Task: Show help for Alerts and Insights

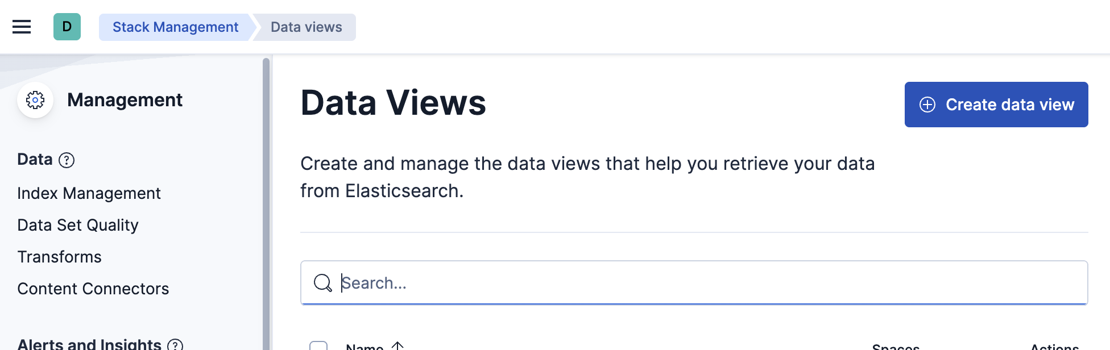Action: point(175,345)
